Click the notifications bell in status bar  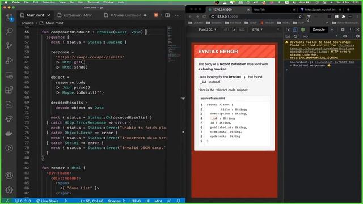[x=179, y=201]
